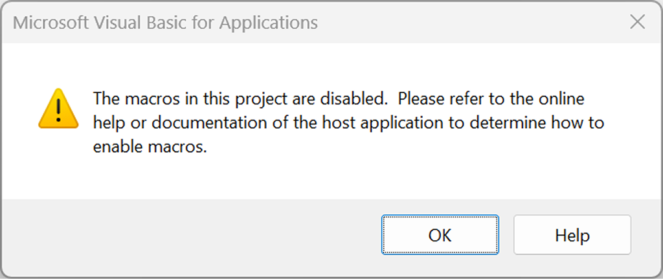Click the empty title bar area beside the title
The width and height of the screenshot is (663, 279).
[466, 23]
